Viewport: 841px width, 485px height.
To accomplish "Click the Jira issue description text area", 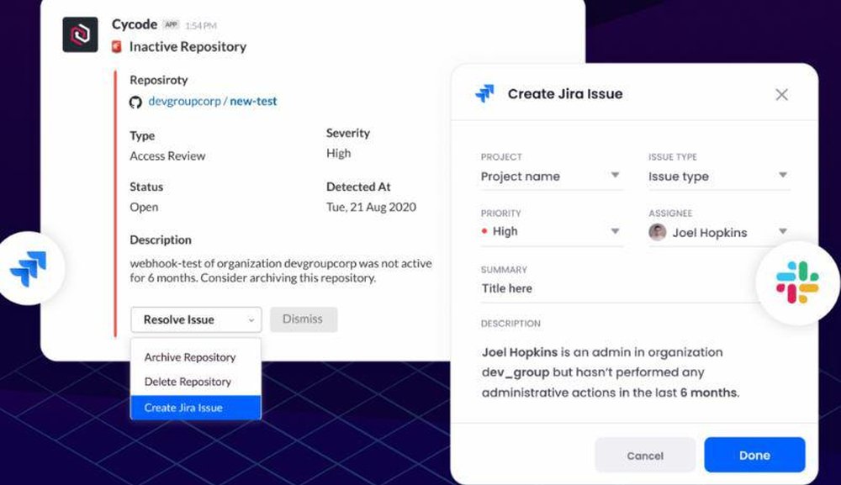I will [x=611, y=372].
